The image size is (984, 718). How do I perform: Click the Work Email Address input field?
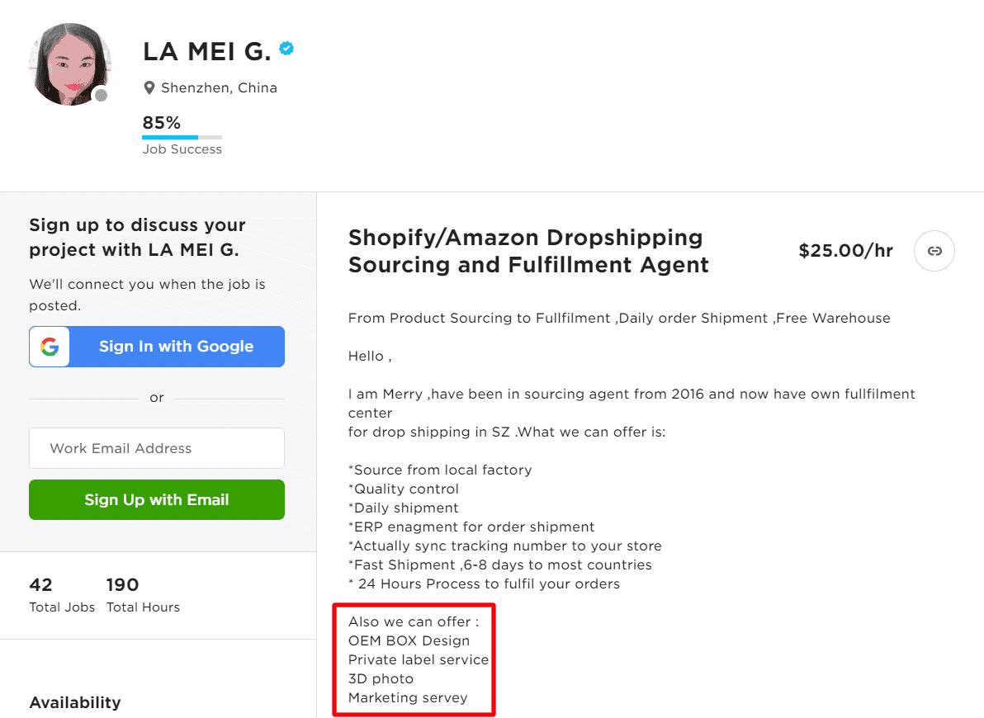click(156, 448)
